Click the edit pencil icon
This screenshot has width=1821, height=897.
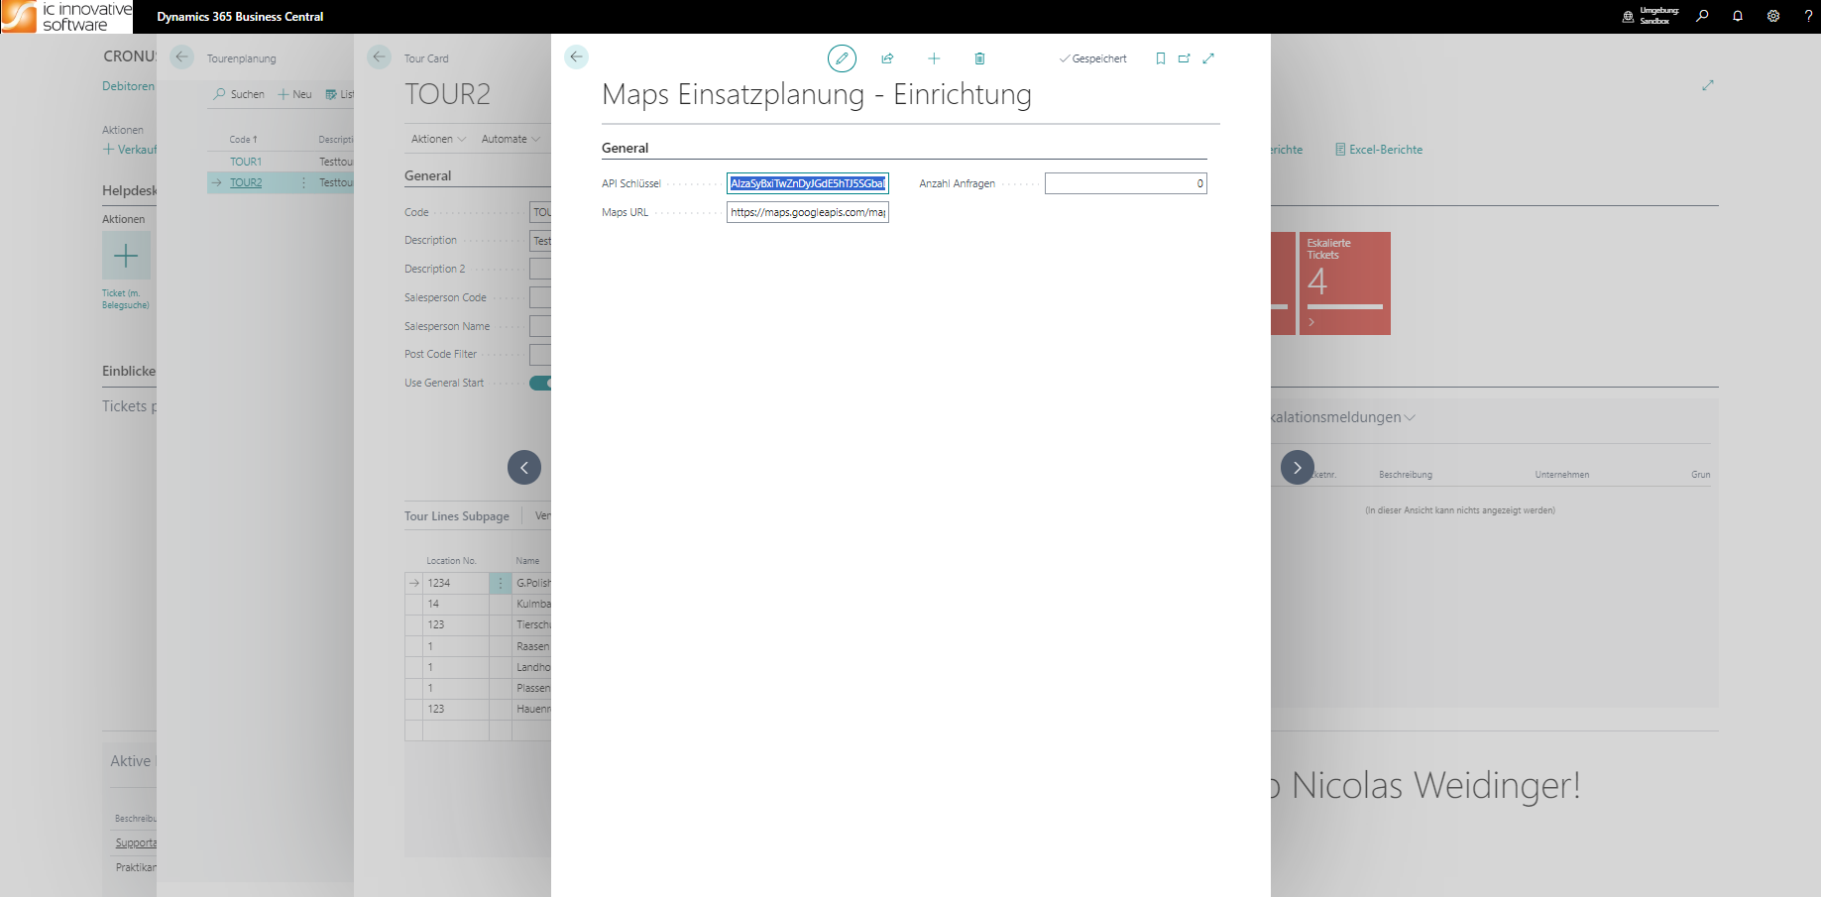click(842, 58)
